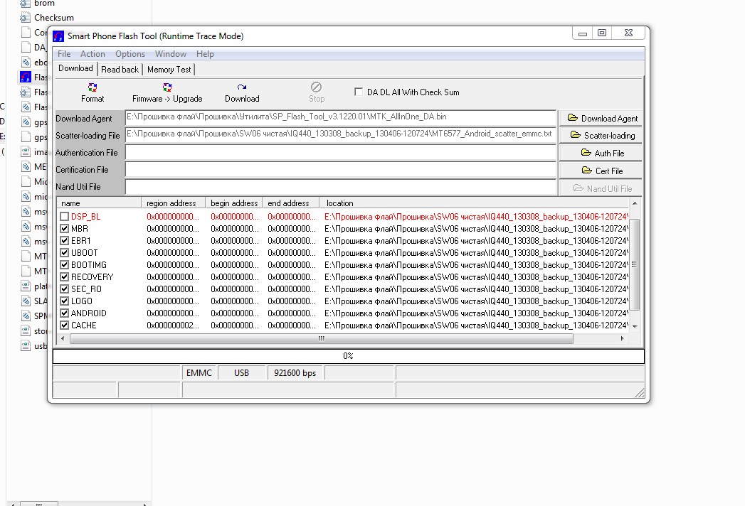The width and height of the screenshot is (745, 506).
Task: Sort by the location column header
Action: [339, 203]
